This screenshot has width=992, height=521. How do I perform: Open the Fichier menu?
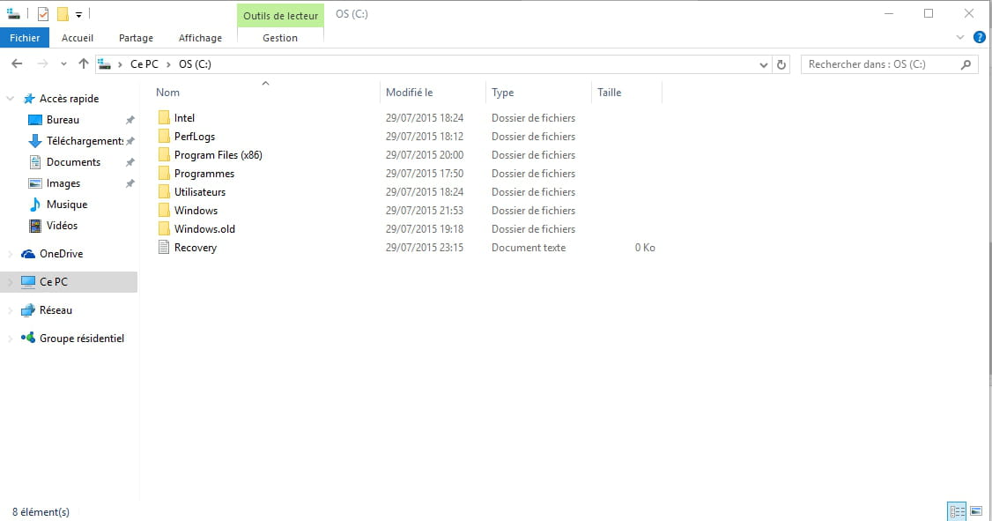[25, 38]
